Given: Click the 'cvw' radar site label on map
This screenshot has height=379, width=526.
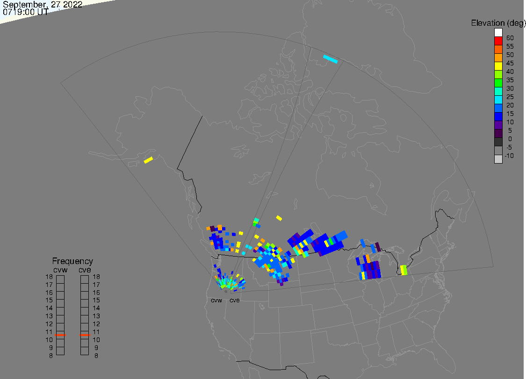Looking at the screenshot, I should point(216,300).
